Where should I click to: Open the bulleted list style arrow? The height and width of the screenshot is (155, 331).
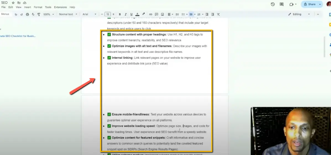click(x=194, y=14)
